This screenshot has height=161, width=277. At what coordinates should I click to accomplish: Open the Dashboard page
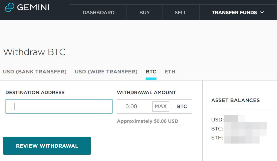pyautogui.click(x=98, y=13)
